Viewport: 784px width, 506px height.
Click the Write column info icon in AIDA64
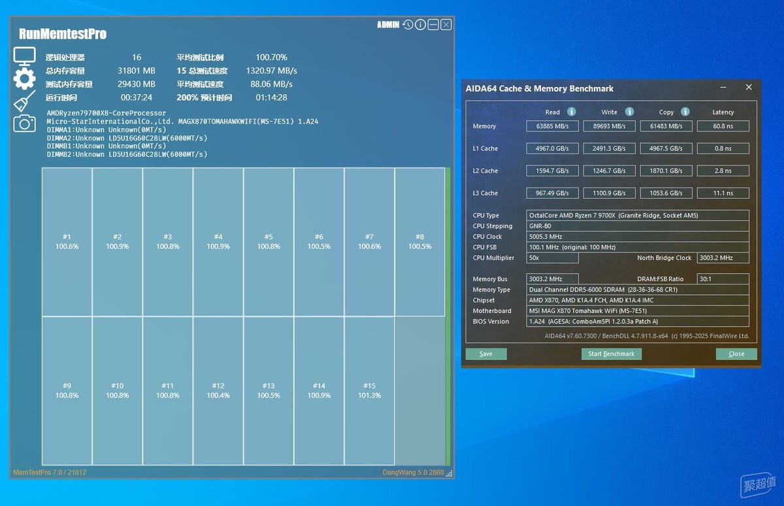pyautogui.click(x=629, y=112)
